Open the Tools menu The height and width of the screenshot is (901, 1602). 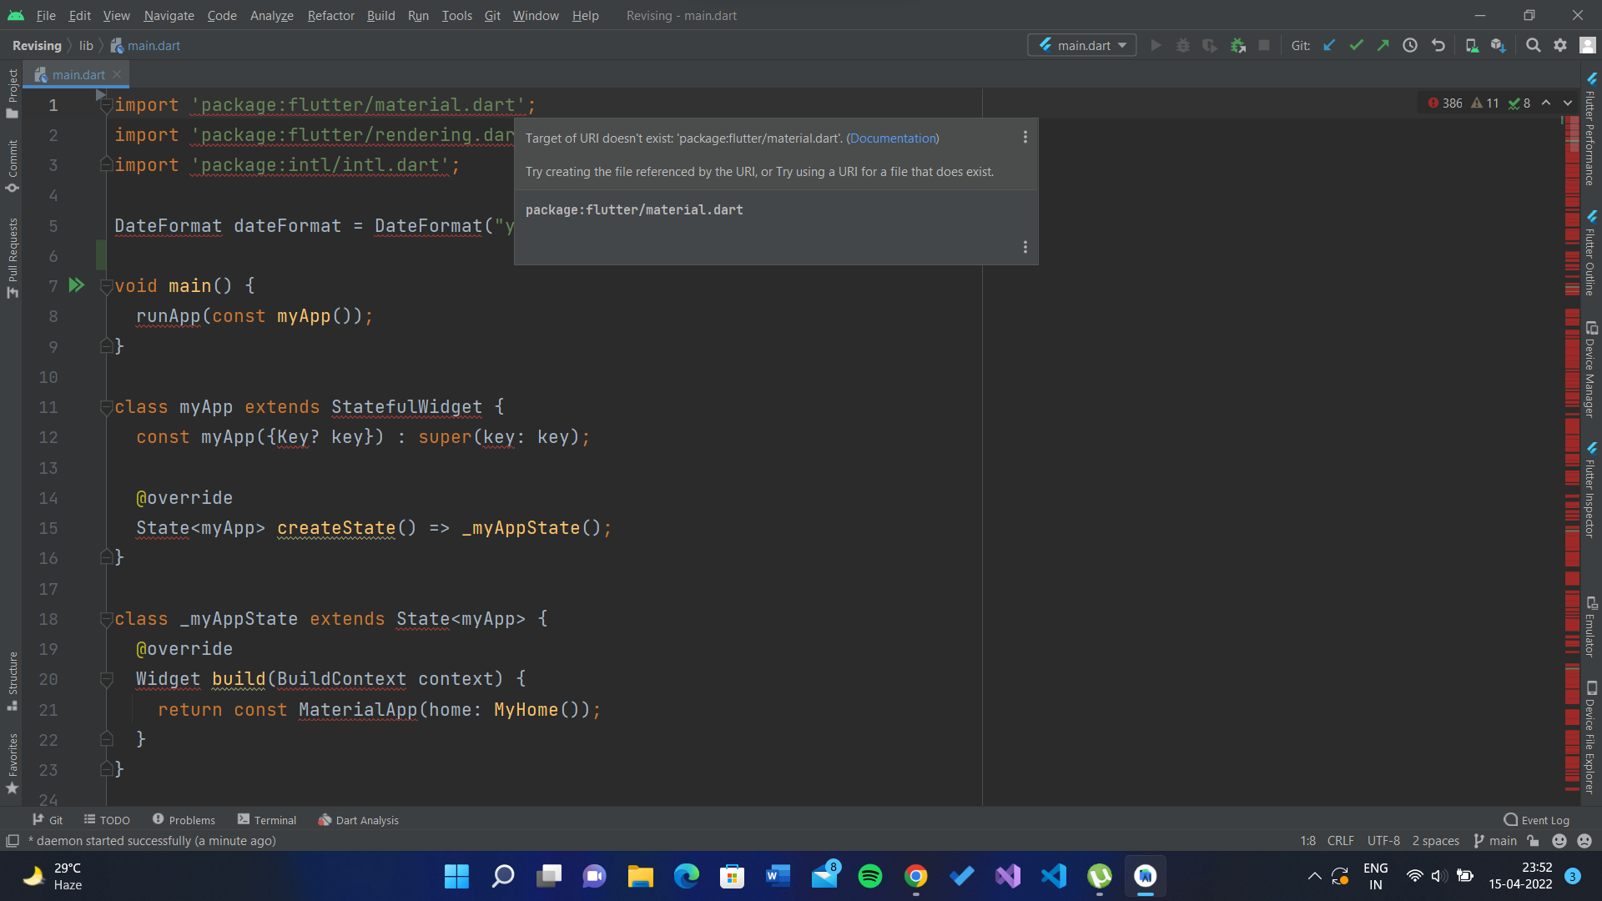456,15
